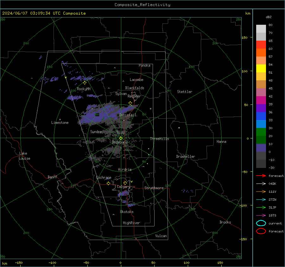Screen dimensions: 285x267
Task: Select the orange 111V arrow icon
Action: pos(261,191)
